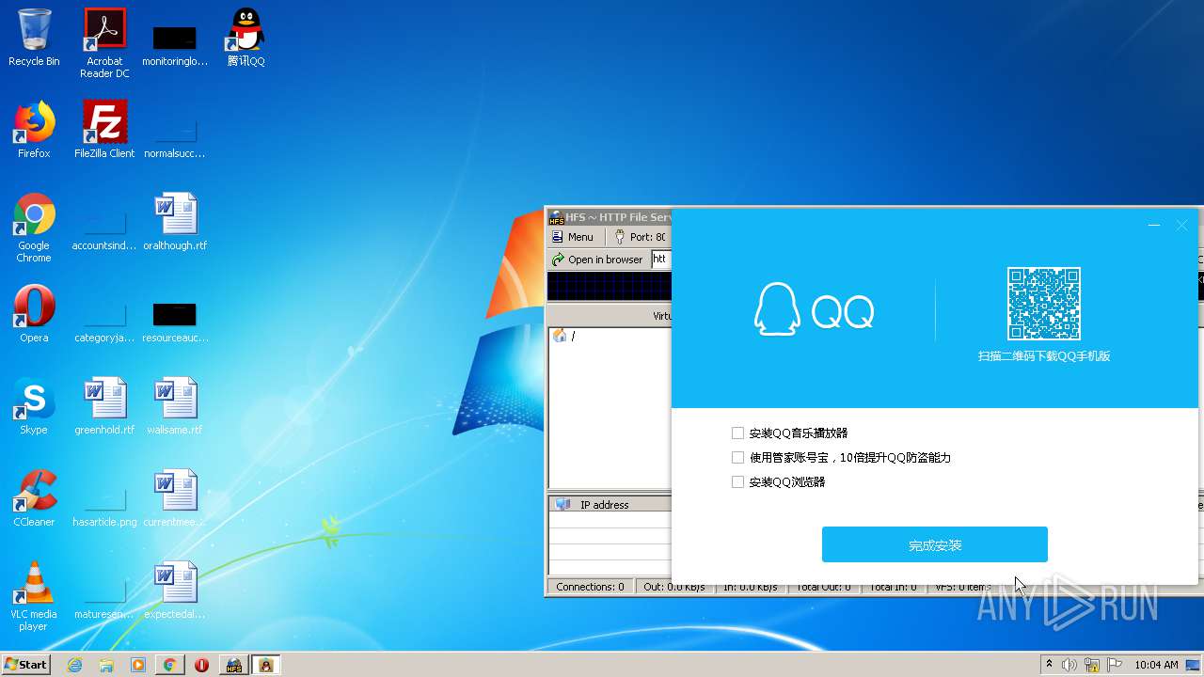Select the root folder in HFS tree
1204x677 pixels.
click(x=564, y=337)
